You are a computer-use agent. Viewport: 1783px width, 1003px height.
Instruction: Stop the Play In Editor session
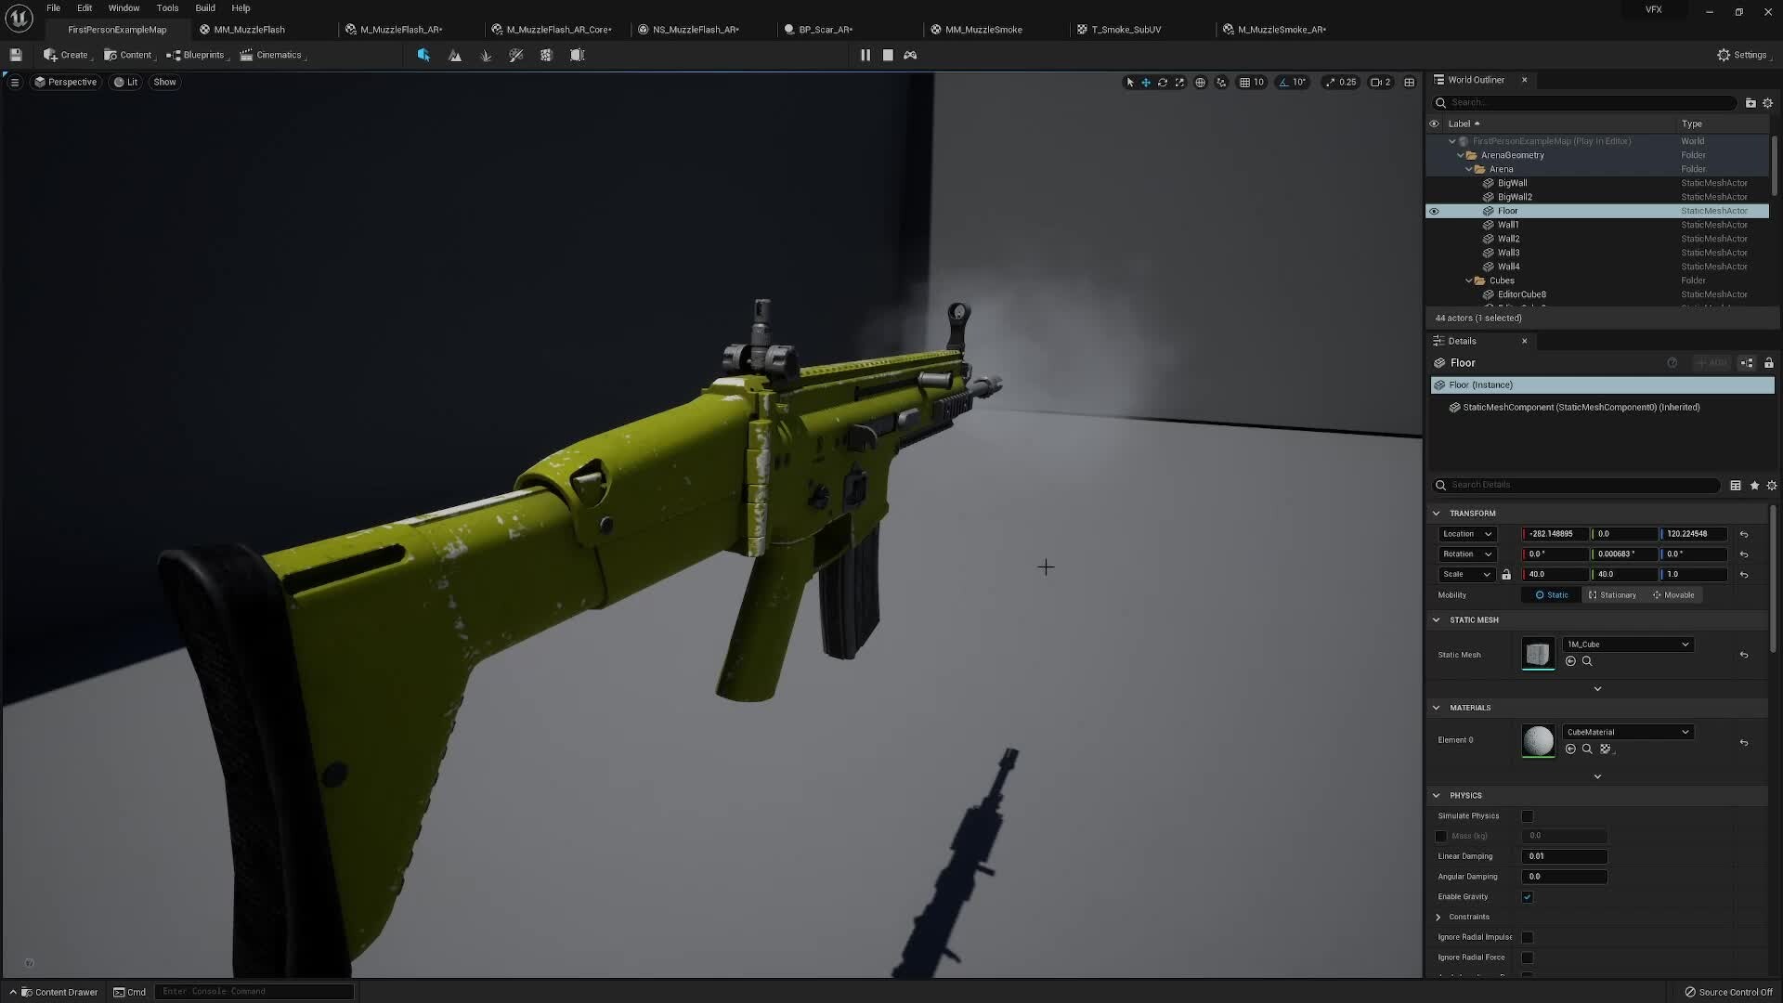tap(887, 55)
